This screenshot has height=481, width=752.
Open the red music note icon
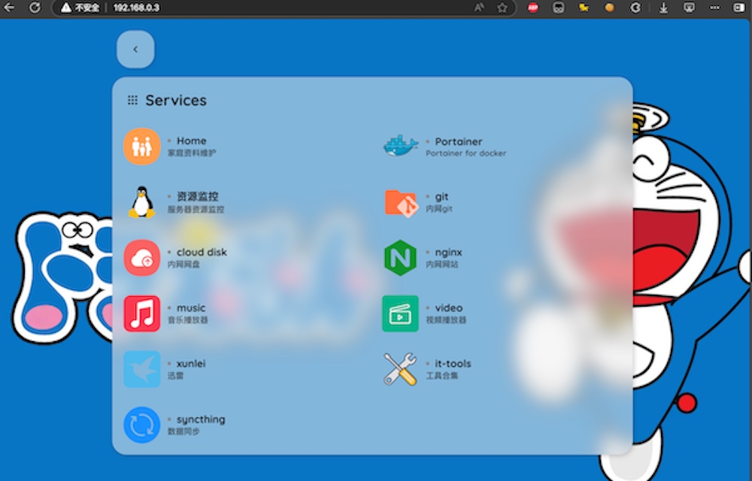click(x=141, y=313)
